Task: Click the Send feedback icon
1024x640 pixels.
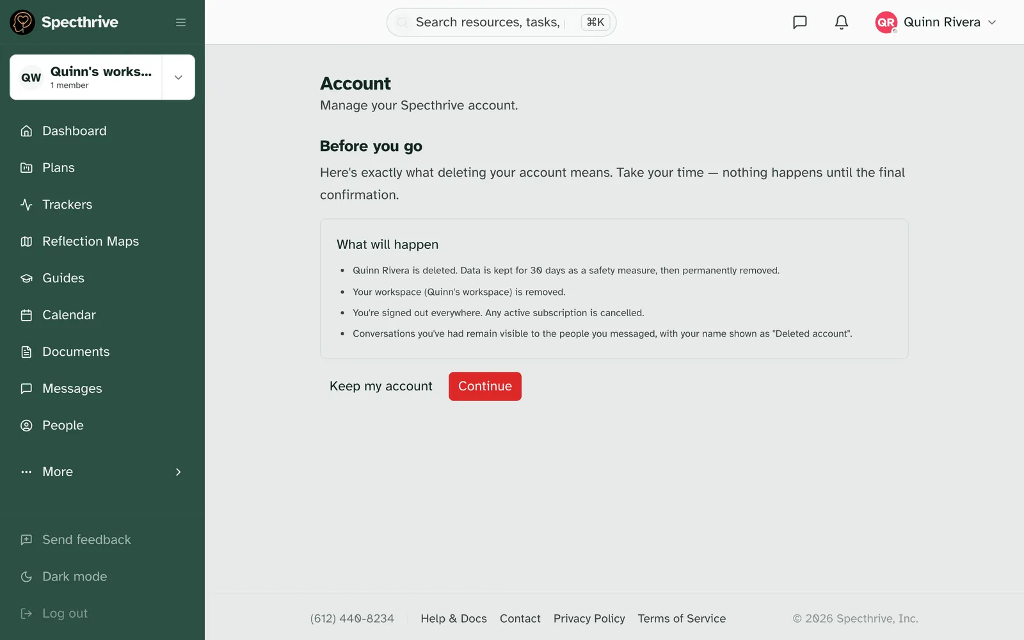Action: point(26,540)
